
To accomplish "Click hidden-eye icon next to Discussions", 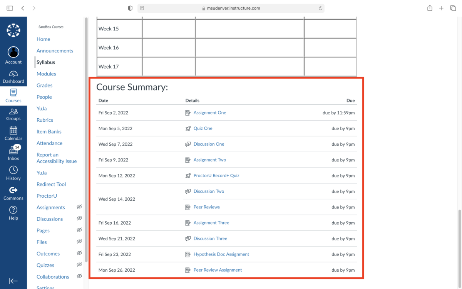I will pyautogui.click(x=79, y=218).
